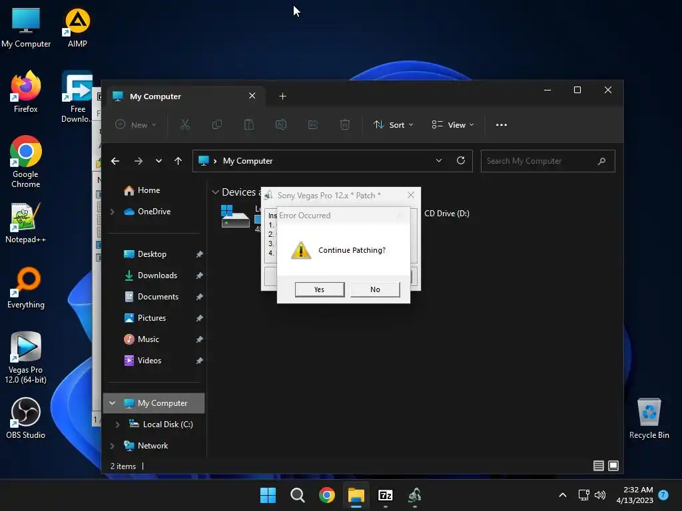Expand the OneDrive tree node
The width and height of the screenshot is (682, 511).
[x=112, y=212]
